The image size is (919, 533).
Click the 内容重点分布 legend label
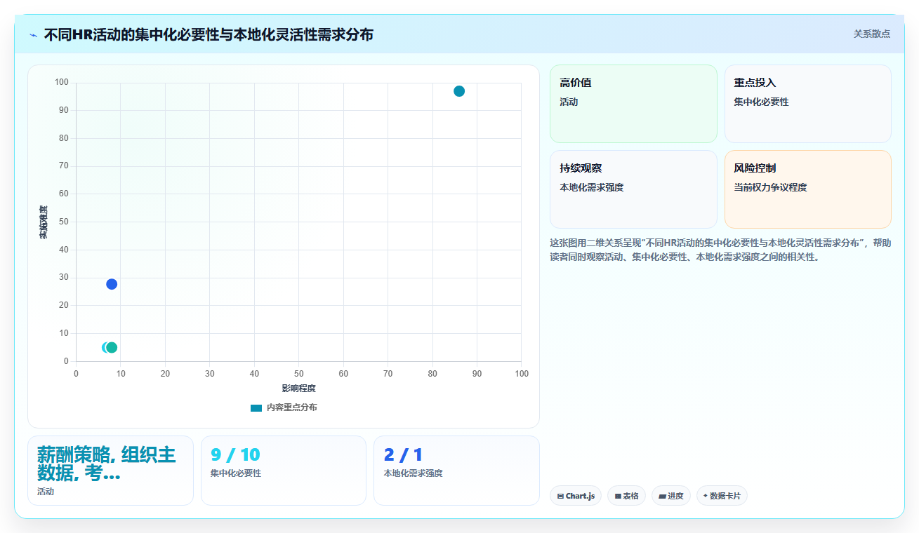coord(291,407)
